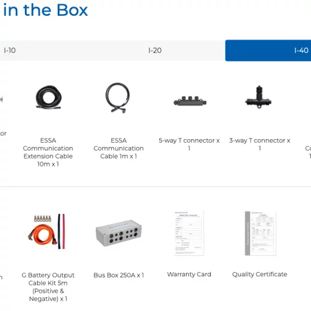Click the 5-way T connector x 1 label
The height and width of the screenshot is (311, 311).
click(189, 144)
